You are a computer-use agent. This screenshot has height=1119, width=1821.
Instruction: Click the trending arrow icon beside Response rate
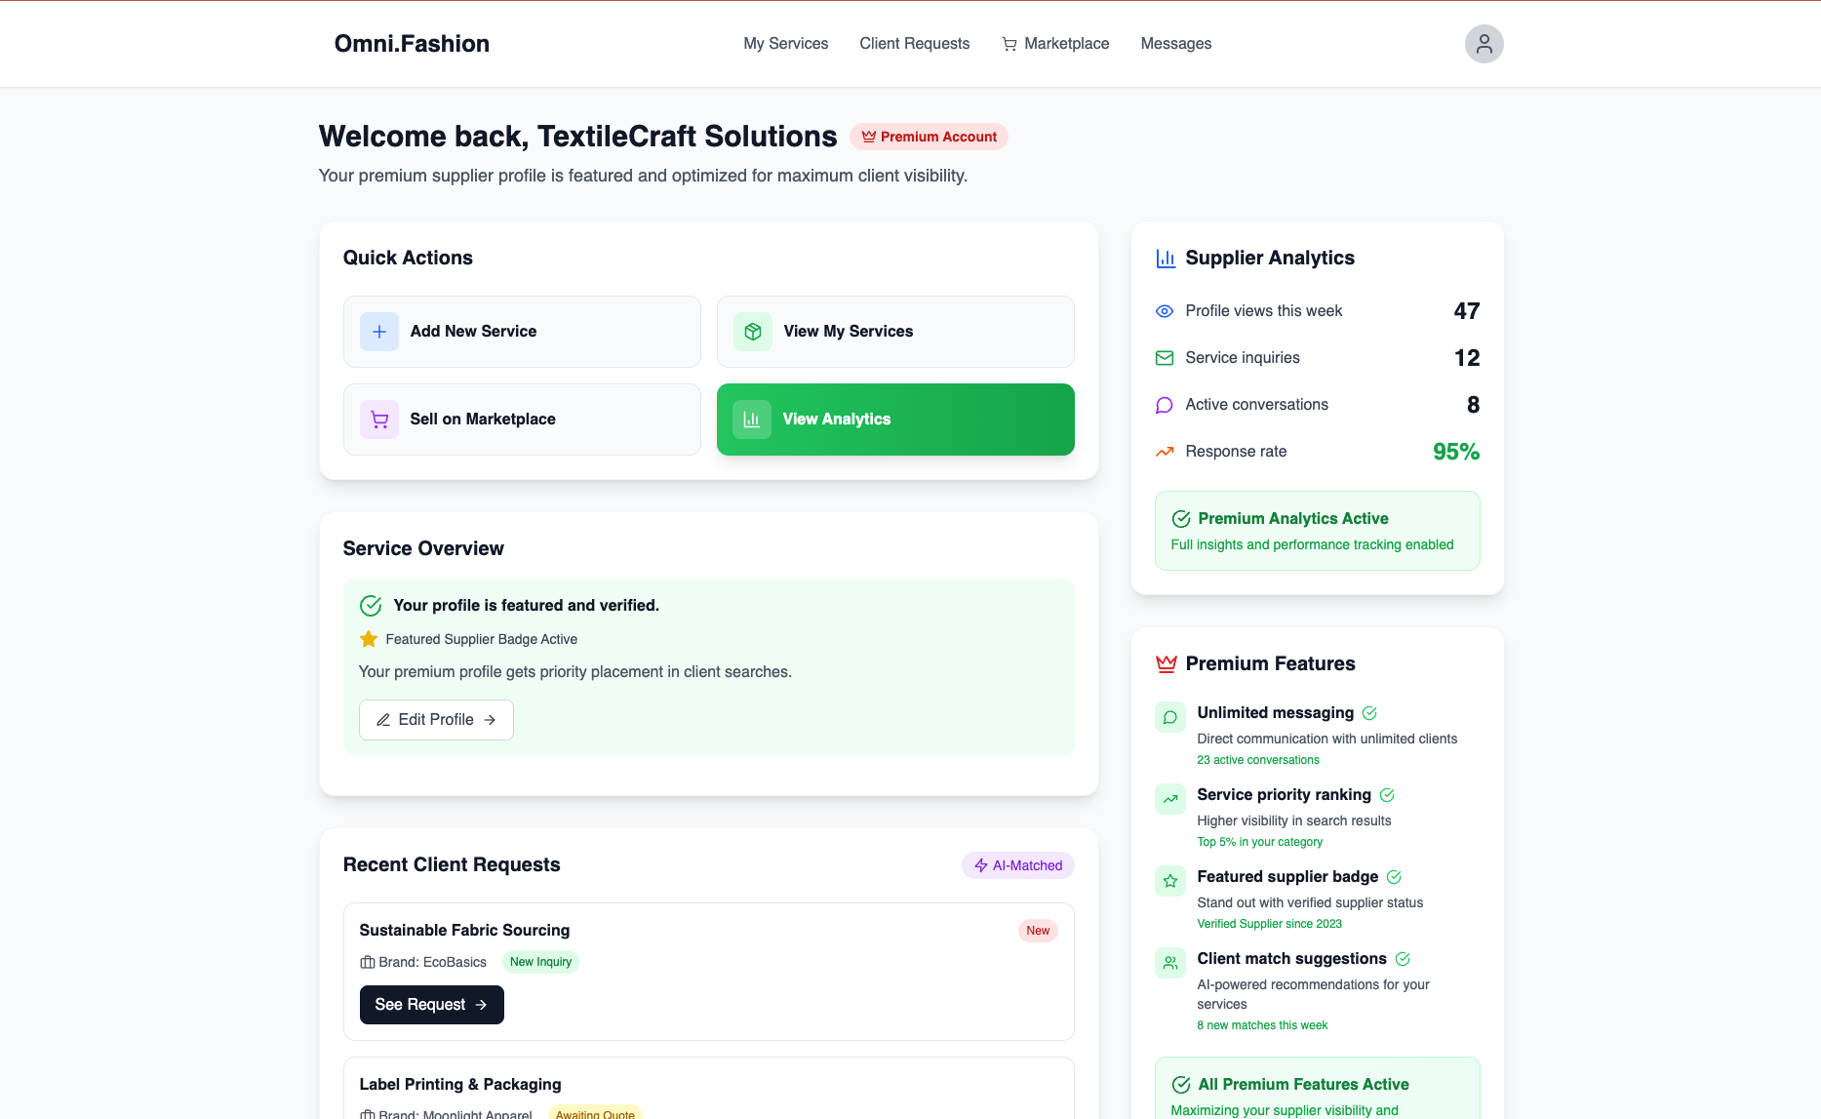(1165, 452)
